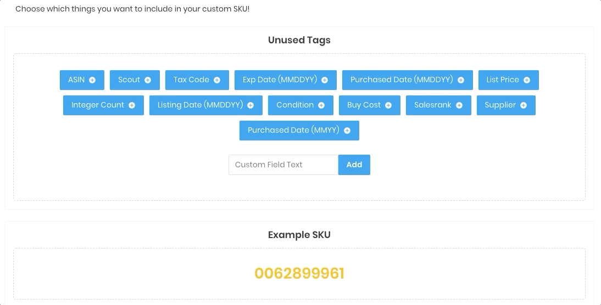Click plus icon on Purchased Date (MMYY) tag
Image resolution: width=601 pixels, height=305 pixels.
347,131
